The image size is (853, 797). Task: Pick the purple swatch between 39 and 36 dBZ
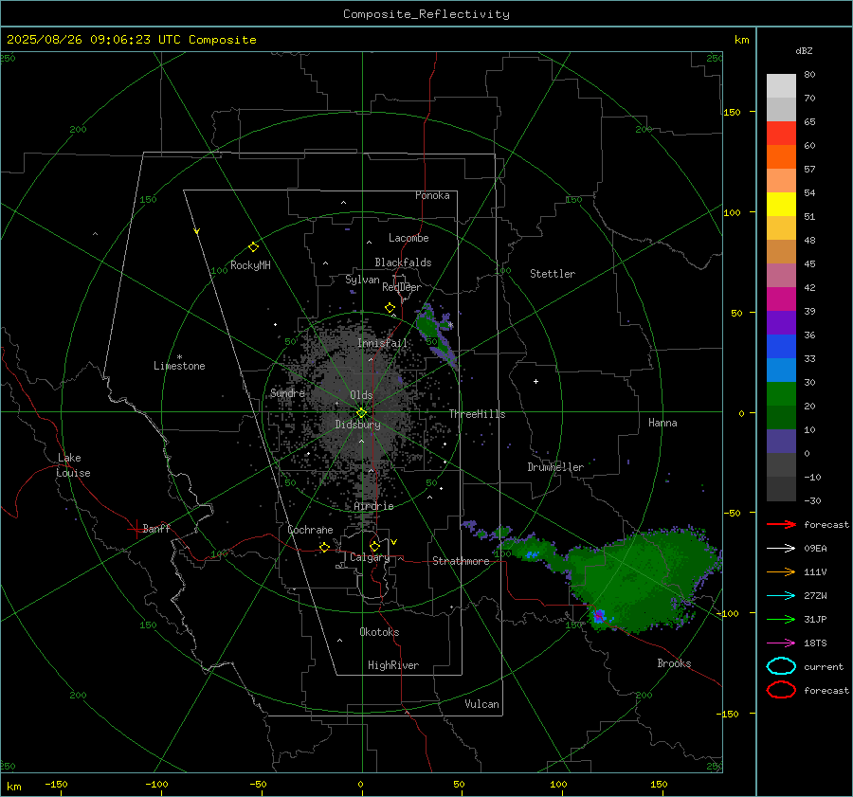(x=781, y=323)
